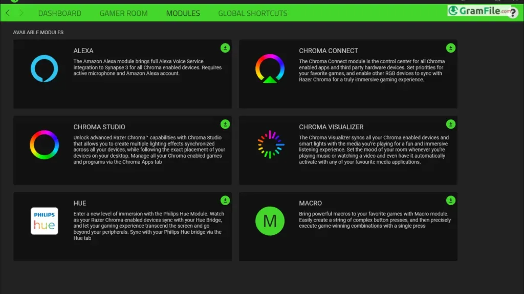Click the MACRO module title
524x294 pixels.
coord(311,203)
